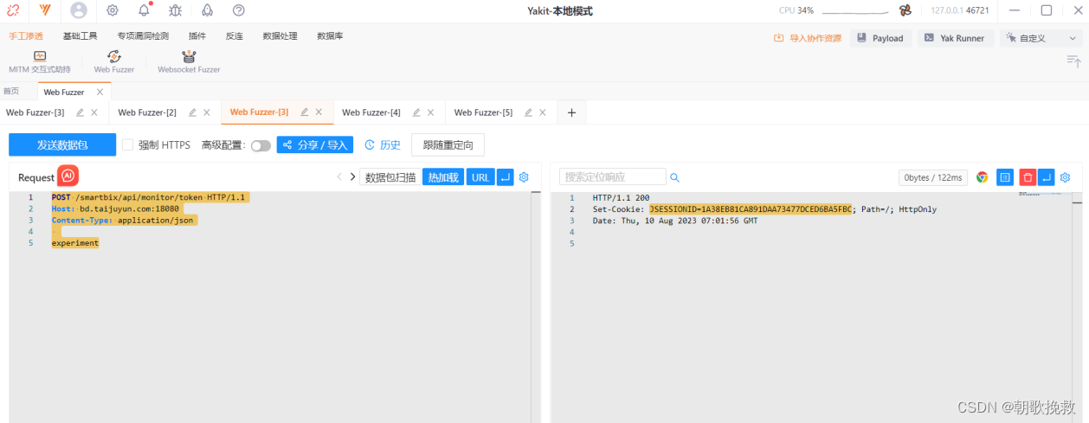Click the 数据包扫描 button
The image size is (1089, 423).
click(x=390, y=177)
